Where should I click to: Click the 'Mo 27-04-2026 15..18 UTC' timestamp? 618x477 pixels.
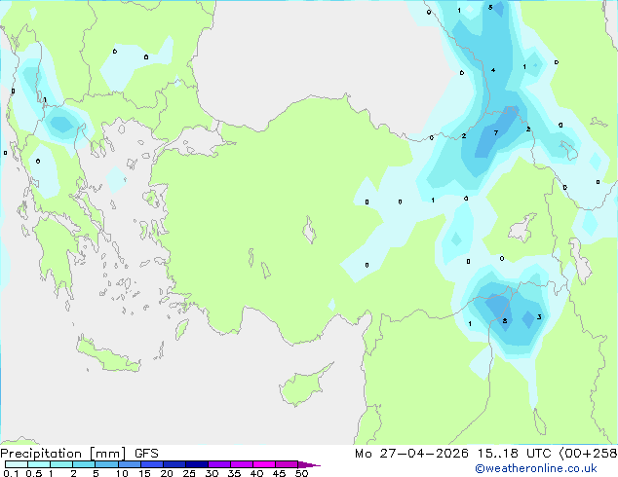[452, 454]
